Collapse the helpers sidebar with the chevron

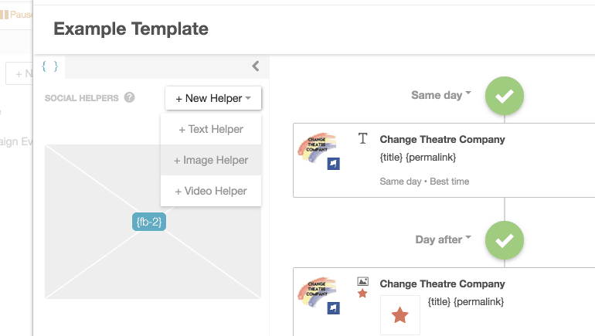pyautogui.click(x=256, y=66)
